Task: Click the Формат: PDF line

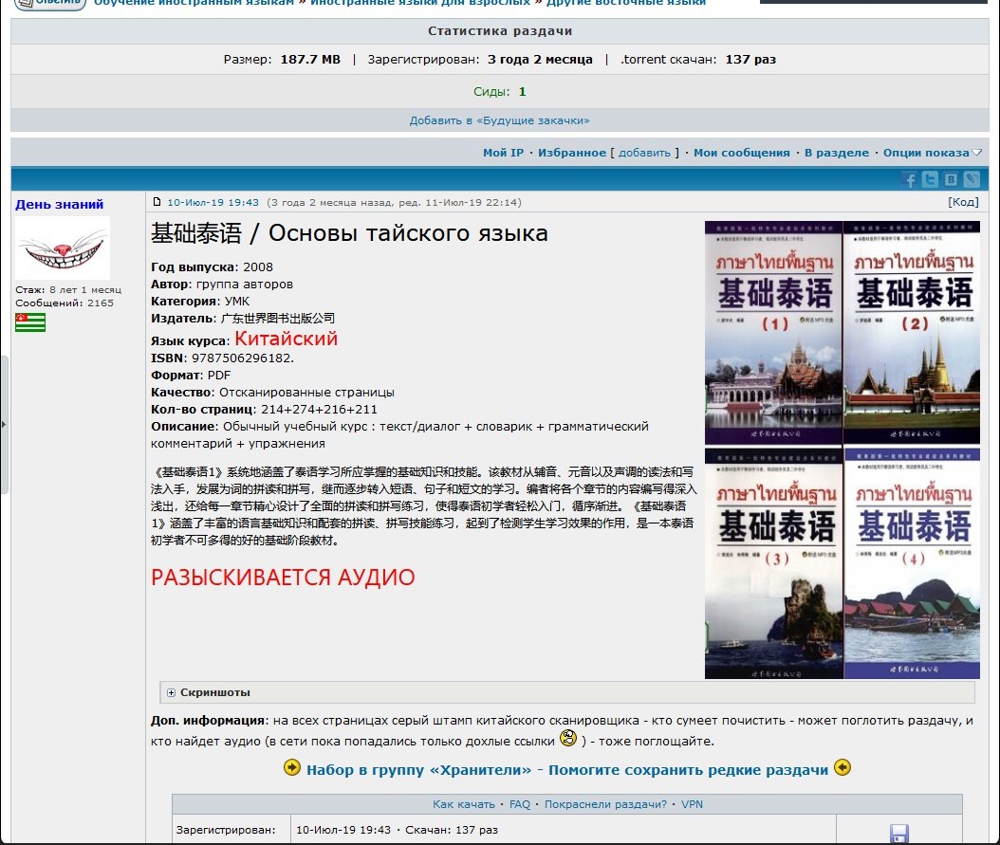Action: [x=191, y=376]
